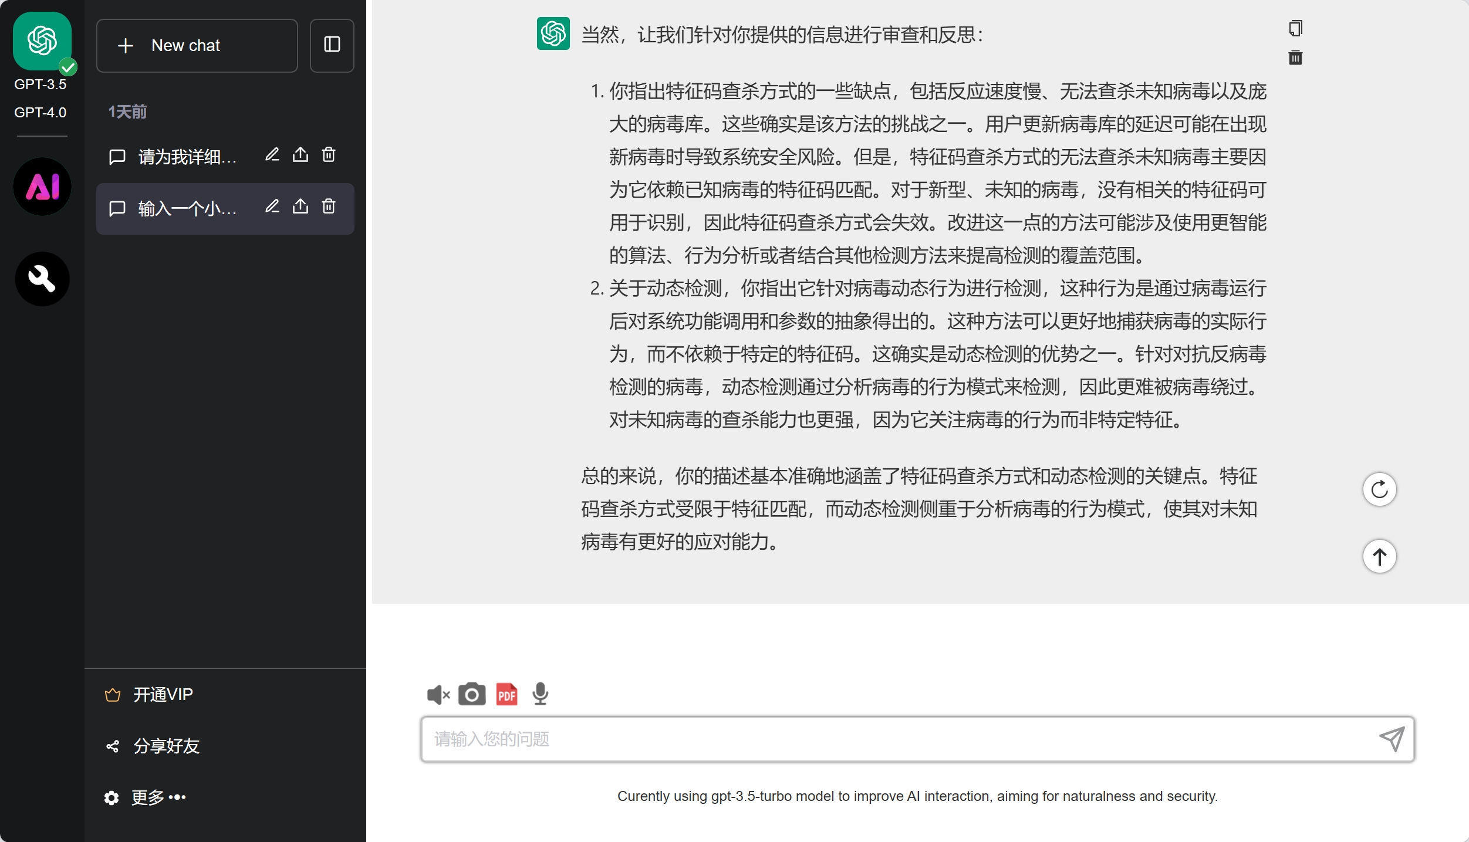Click the camera screenshot icon
This screenshot has width=1469, height=842.
click(x=472, y=694)
